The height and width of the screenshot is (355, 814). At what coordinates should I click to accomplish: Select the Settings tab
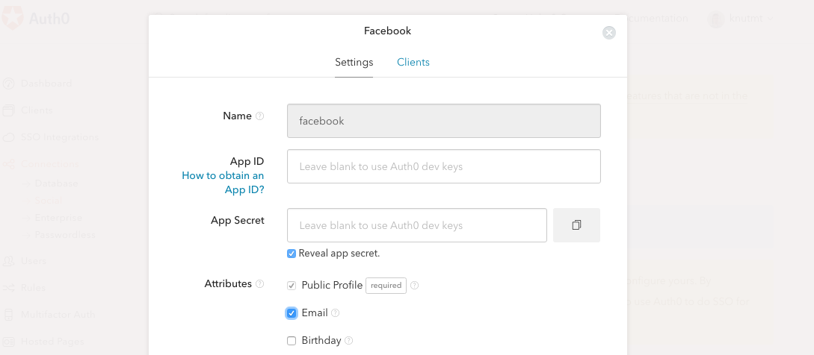tap(354, 62)
